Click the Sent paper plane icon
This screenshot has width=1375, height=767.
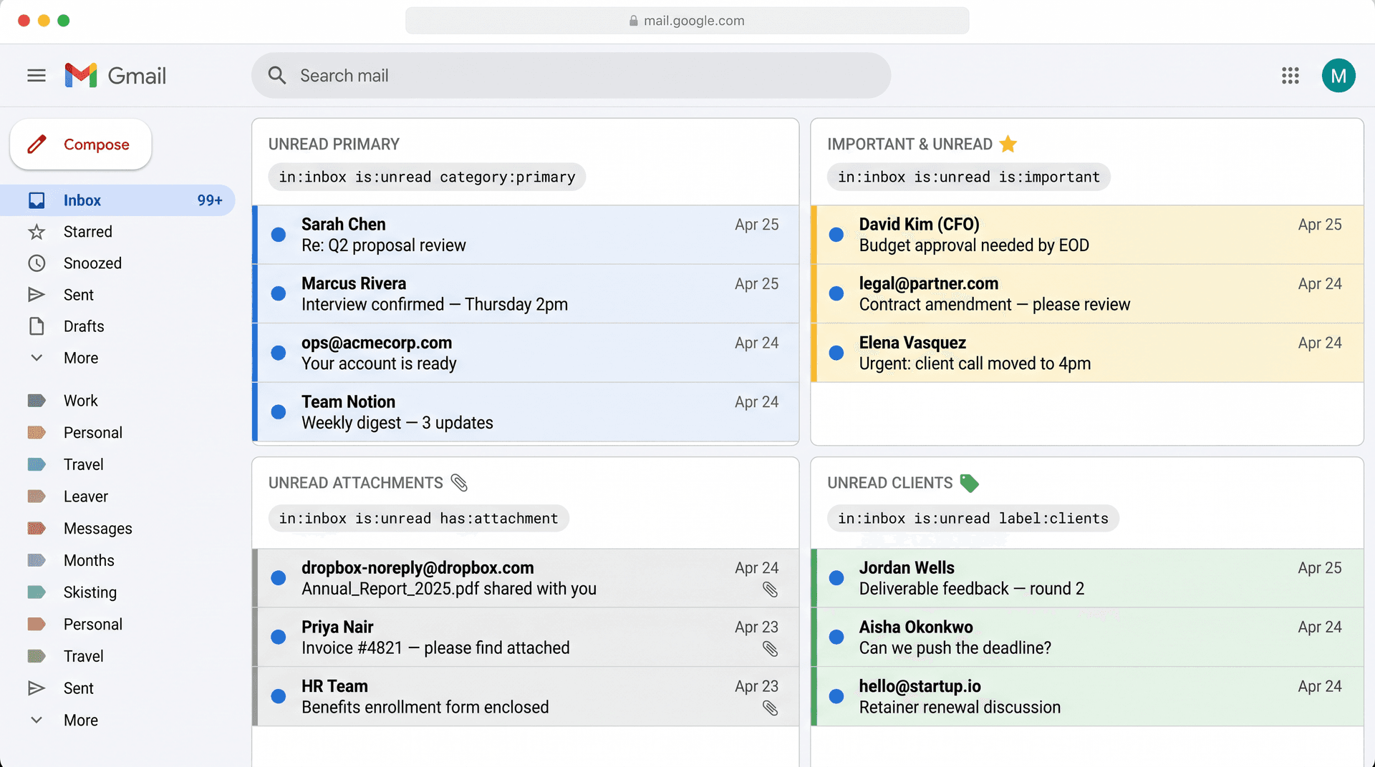(x=37, y=294)
